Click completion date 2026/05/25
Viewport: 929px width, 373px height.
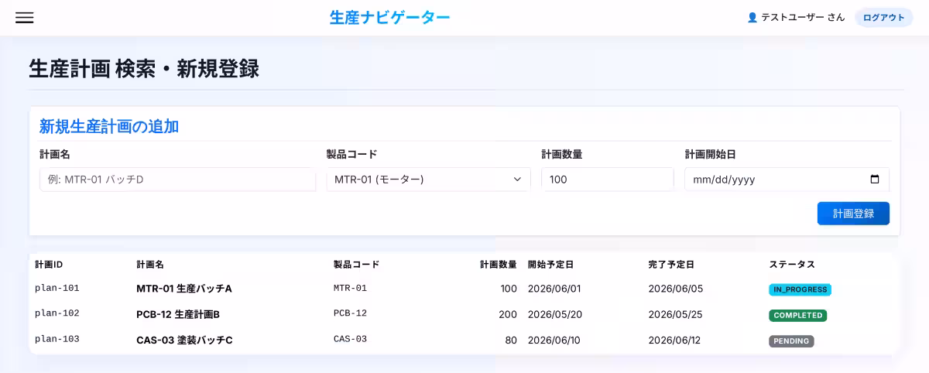tap(675, 314)
